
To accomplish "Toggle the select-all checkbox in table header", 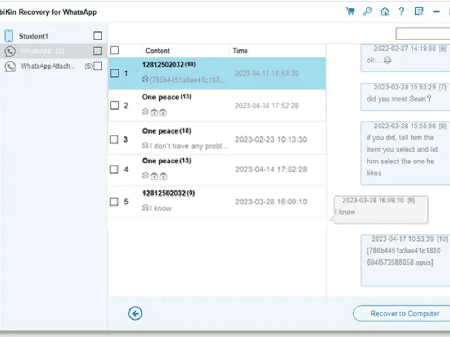I will tap(115, 51).
